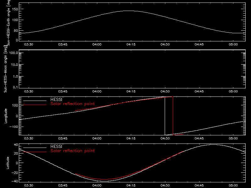Click 03:30 time label under Latitude plot
This screenshot has height=188, width=251.
point(29,185)
